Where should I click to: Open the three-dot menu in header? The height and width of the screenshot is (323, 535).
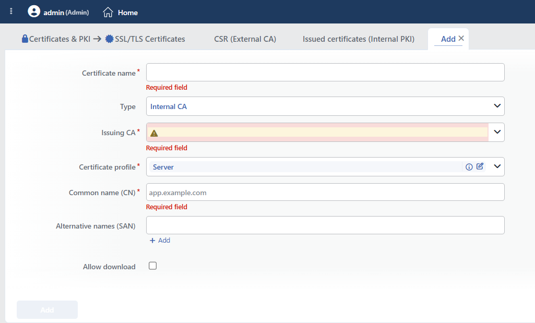point(11,11)
